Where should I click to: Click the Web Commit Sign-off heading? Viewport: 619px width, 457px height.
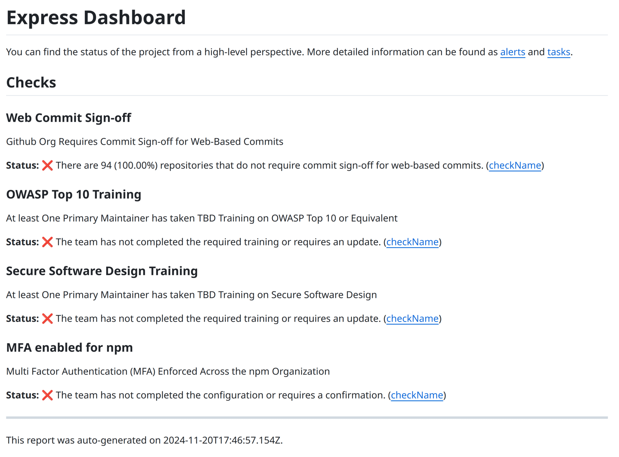click(68, 118)
